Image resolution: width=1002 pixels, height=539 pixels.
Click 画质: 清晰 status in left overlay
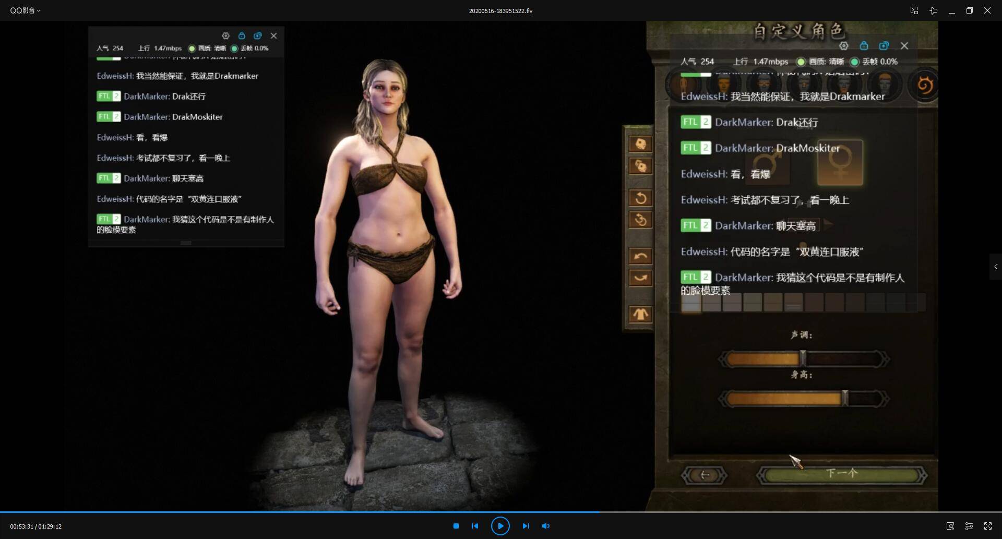(207, 48)
